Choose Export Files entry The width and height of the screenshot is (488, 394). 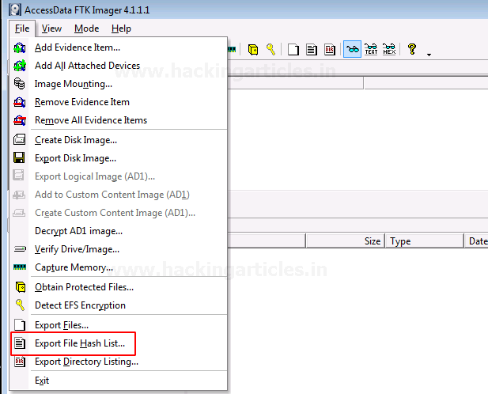(x=119, y=325)
